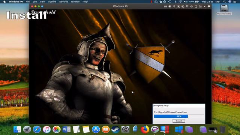Click the Wed 23:35 clock

click(207, 1)
